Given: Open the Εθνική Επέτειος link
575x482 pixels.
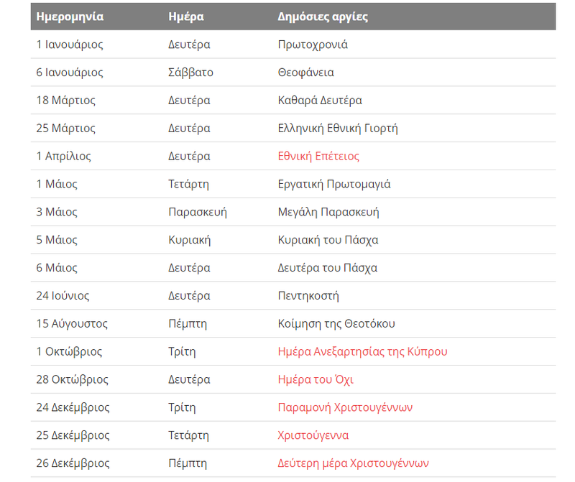Looking at the screenshot, I should click(318, 157).
